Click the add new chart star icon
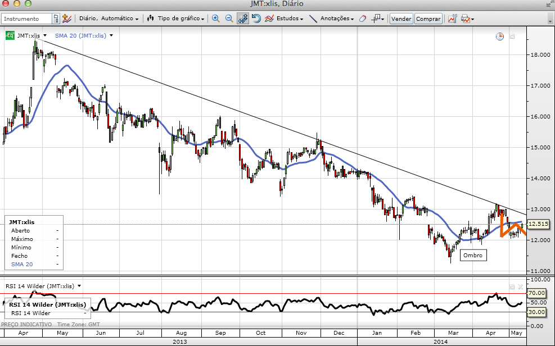The width and height of the screenshot is (555, 346). 66,19
